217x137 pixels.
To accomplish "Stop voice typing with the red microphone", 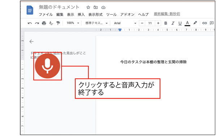I will (47, 66).
